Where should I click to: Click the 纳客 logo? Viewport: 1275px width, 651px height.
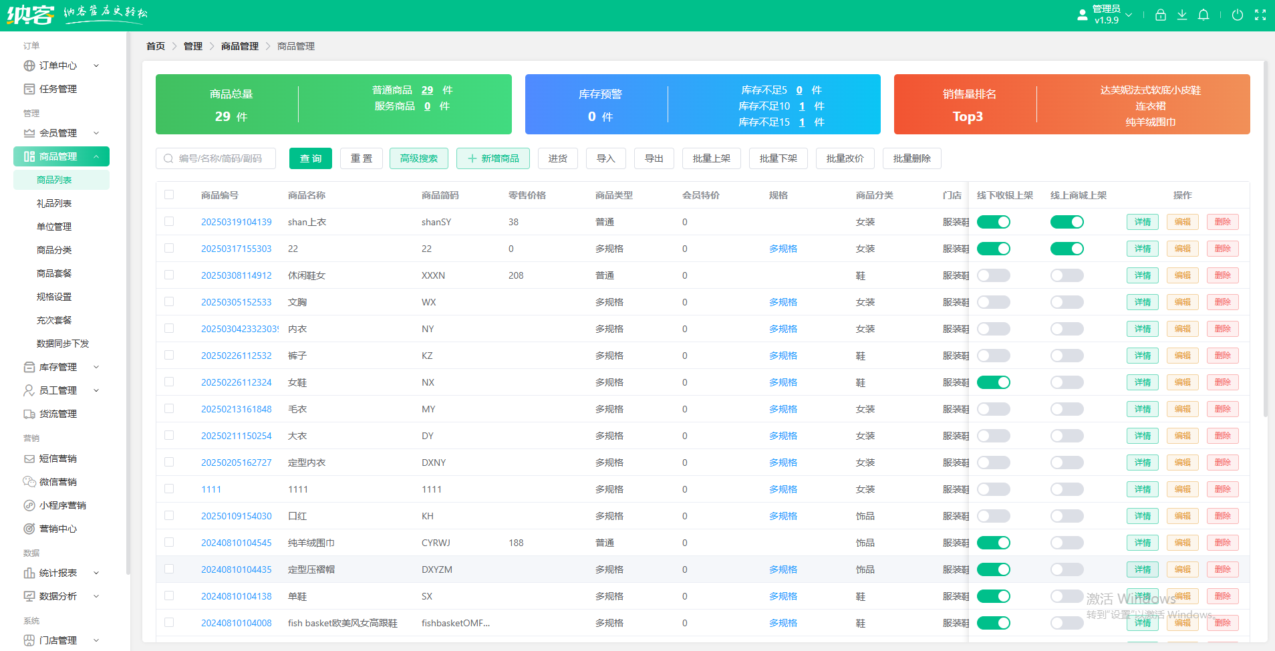(31, 15)
